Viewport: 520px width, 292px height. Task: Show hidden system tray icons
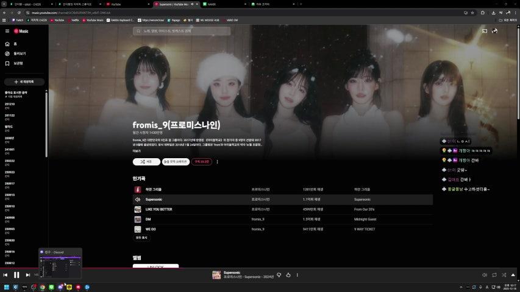(461, 287)
